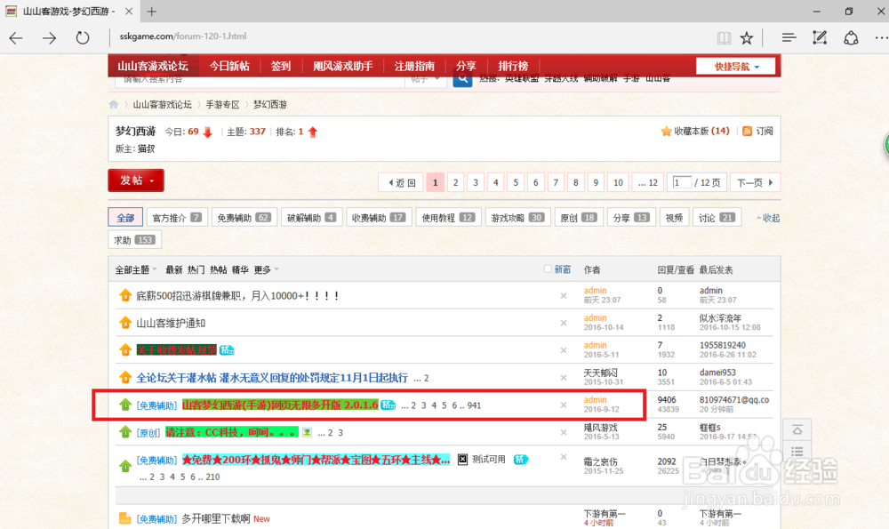Screen dimensions: 889x529
Task: Open thread 山客梦幻西游(手游)网页无限多开版
Action: [x=280, y=405]
